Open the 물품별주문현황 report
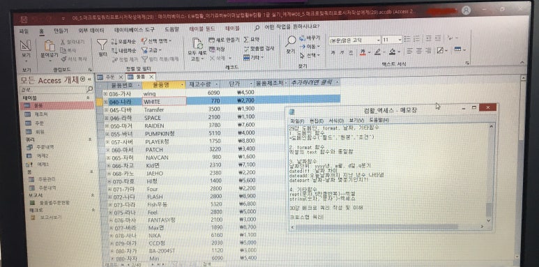The height and width of the screenshot is (267, 539). click(x=50, y=203)
